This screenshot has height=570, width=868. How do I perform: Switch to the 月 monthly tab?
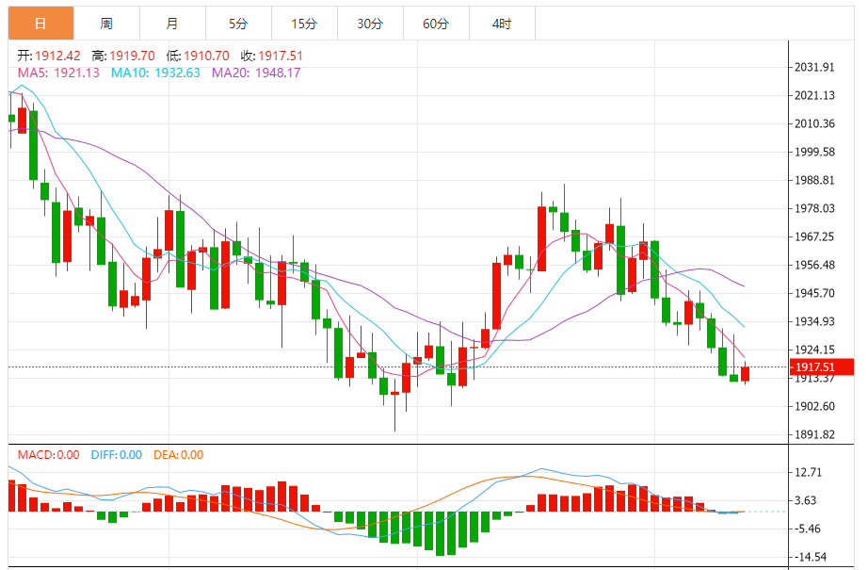(x=172, y=24)
